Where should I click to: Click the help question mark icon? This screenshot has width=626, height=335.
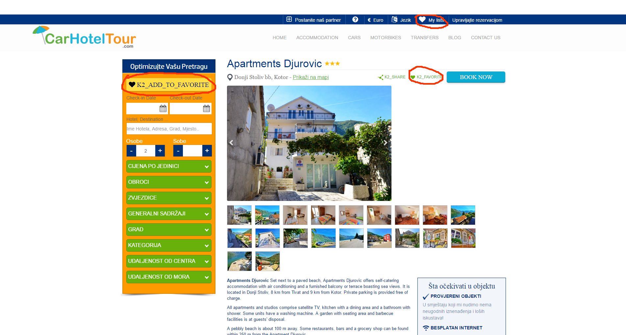point(355,20)
